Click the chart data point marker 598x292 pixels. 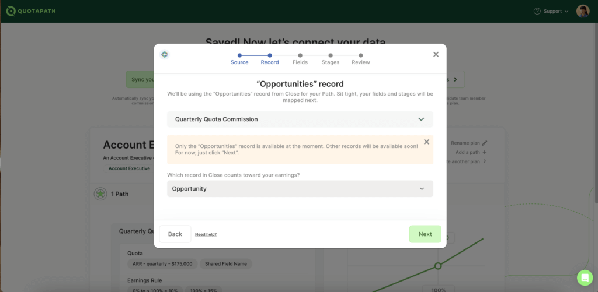click(438, 266)
